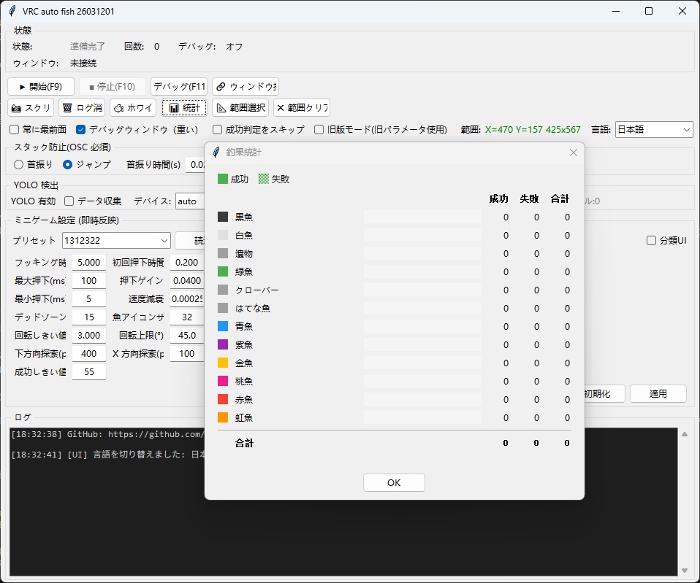Click the GitHub log line
Screen dimensions: 700x583
click(107, 434)
